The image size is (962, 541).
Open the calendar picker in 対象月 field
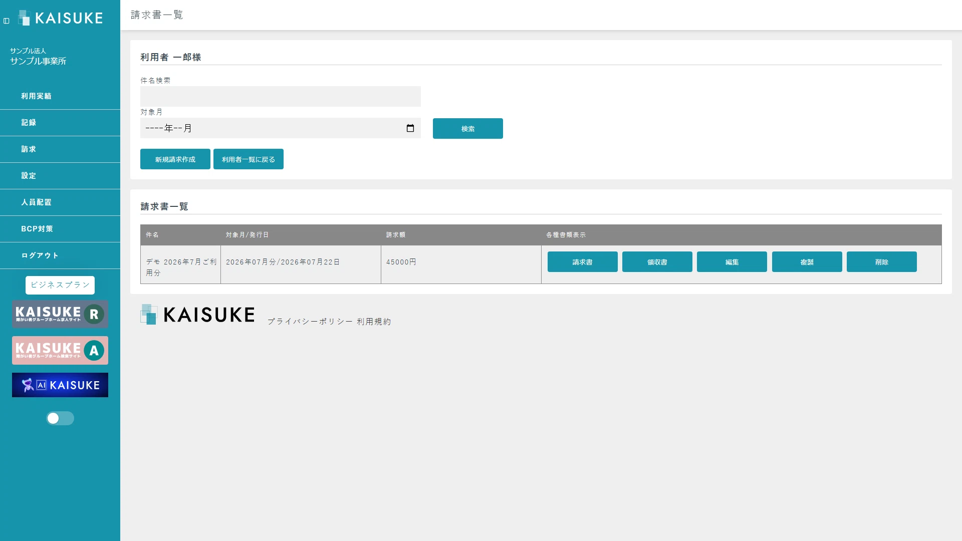coord(410,128)
